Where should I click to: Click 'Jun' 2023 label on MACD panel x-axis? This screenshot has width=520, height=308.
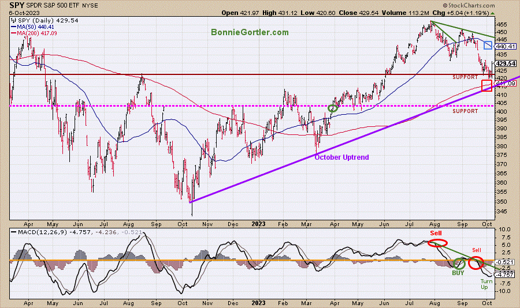point(384,303)
